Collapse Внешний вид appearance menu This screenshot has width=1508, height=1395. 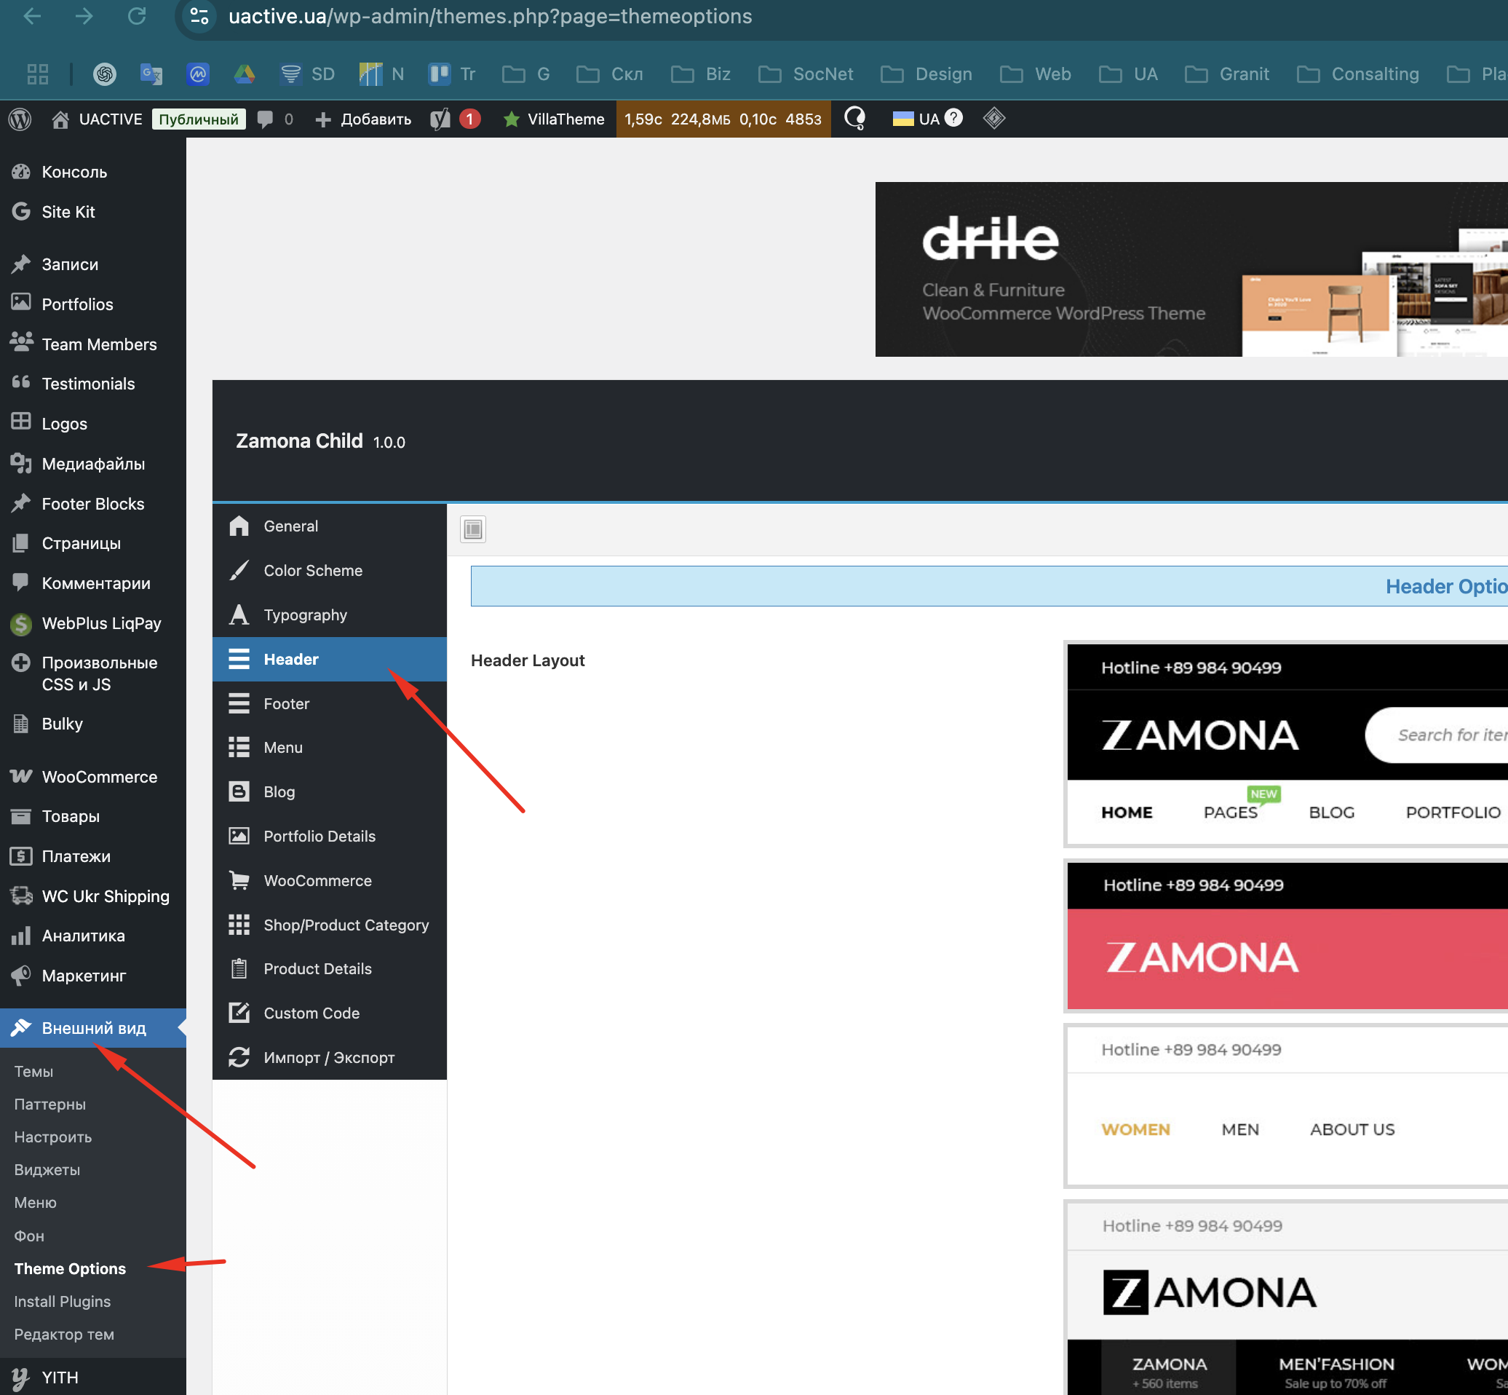click(92, 1028)
